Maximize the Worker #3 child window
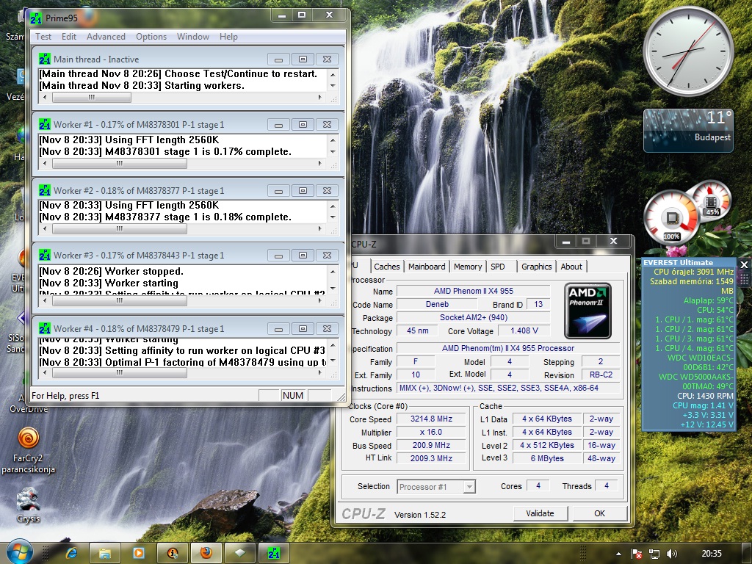 [x=303, y=255]
